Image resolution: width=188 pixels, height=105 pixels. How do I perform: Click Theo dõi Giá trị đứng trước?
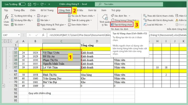[158, 20]
